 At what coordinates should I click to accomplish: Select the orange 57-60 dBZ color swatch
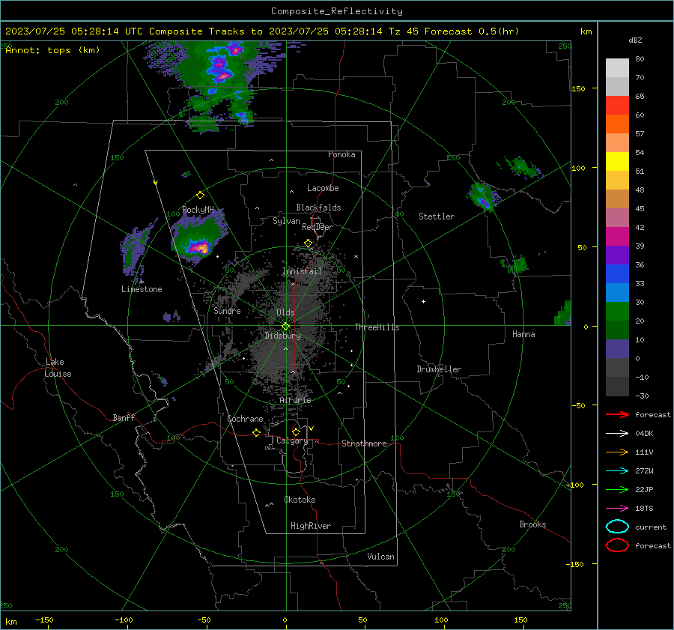[617, 124]
